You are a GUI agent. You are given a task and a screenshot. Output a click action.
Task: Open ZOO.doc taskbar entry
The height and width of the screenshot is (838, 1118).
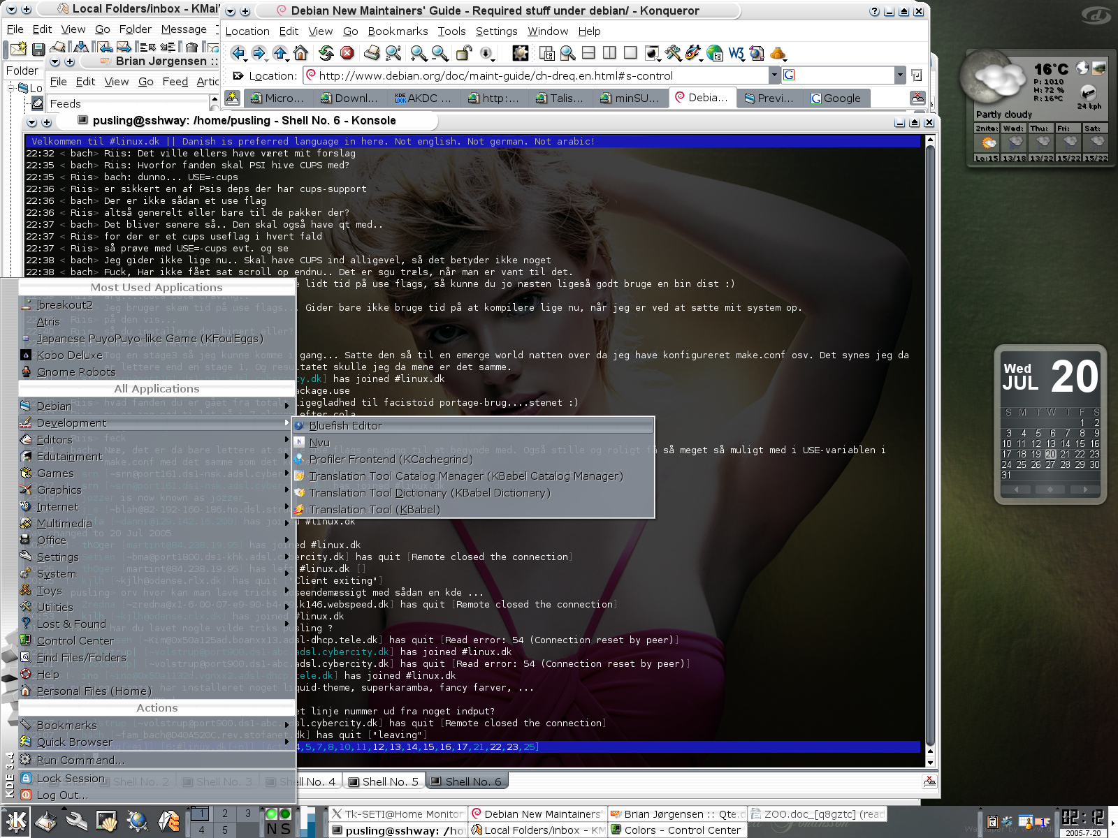[816, 814]
